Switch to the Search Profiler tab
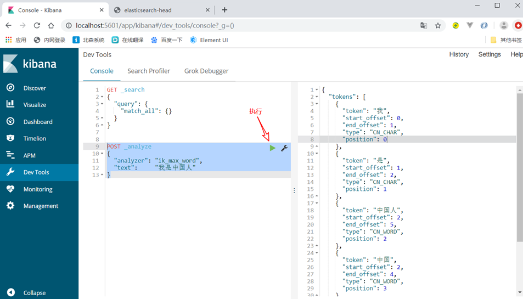Viewport: 523px width, 299px height. (149, 71)
